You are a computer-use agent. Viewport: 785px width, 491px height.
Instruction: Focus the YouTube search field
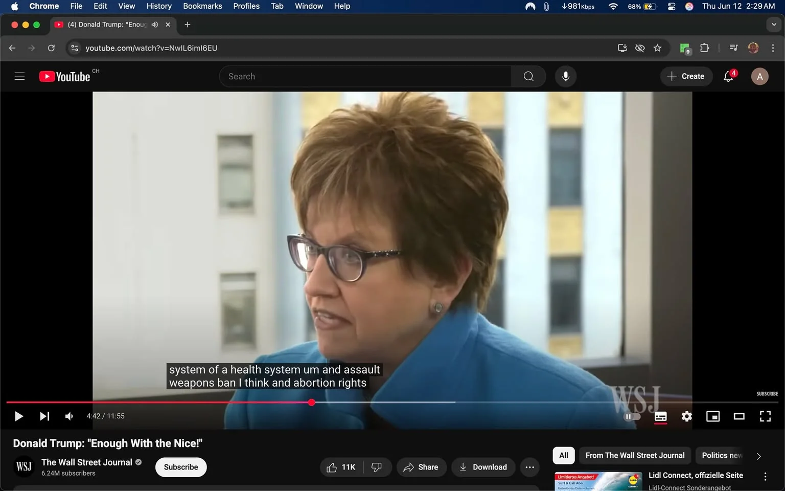coord(365,76)
